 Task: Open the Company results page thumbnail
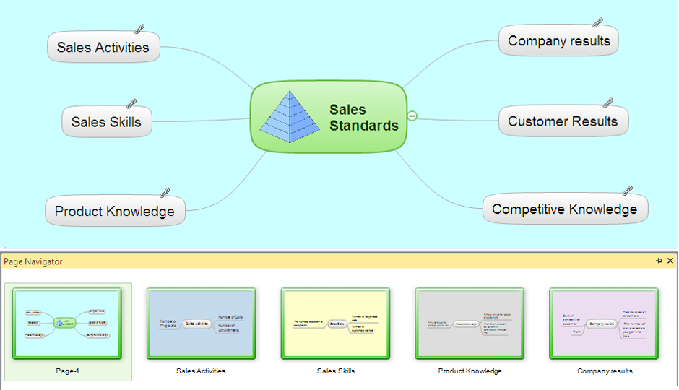tap(604, 324)
